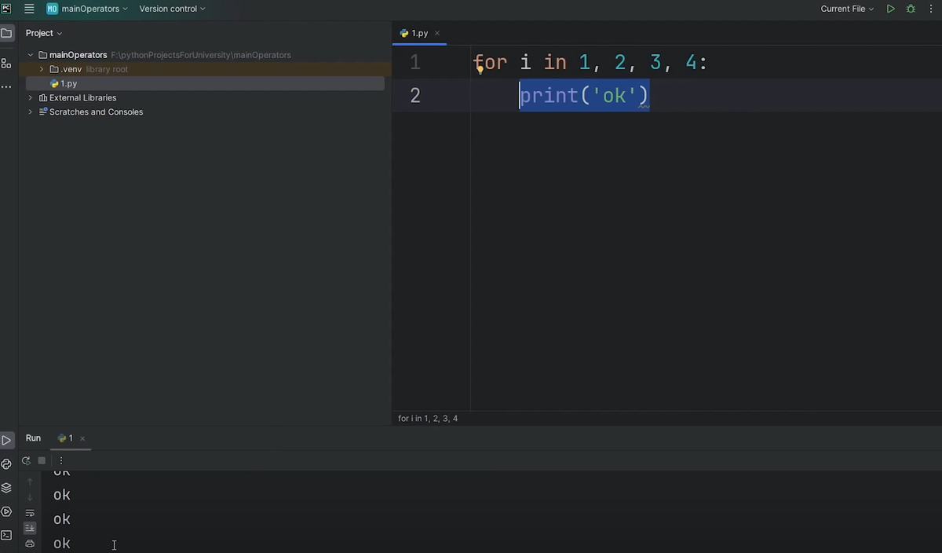Open the Current File run configuration dropdown

click(847, 9)
